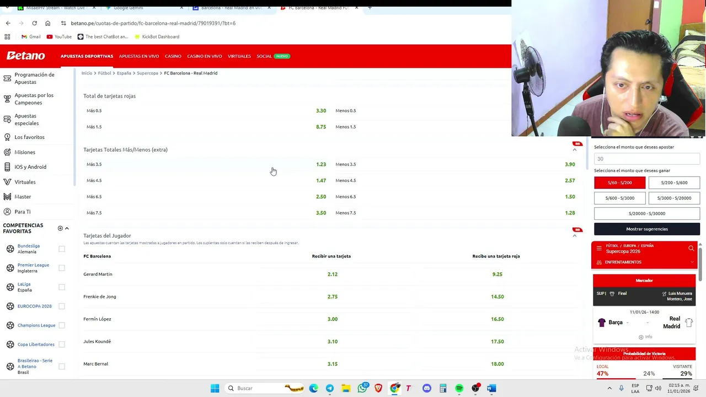Click the bet amount input field
The width and height of the screenshot is (706, 397).
click(x=647, y=159)
